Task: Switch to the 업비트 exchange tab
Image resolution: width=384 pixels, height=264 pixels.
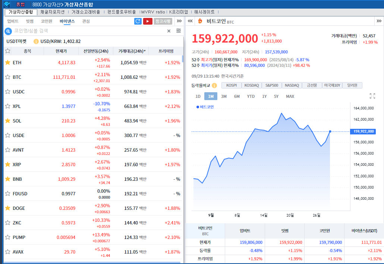Action: (x=13, y=21)
